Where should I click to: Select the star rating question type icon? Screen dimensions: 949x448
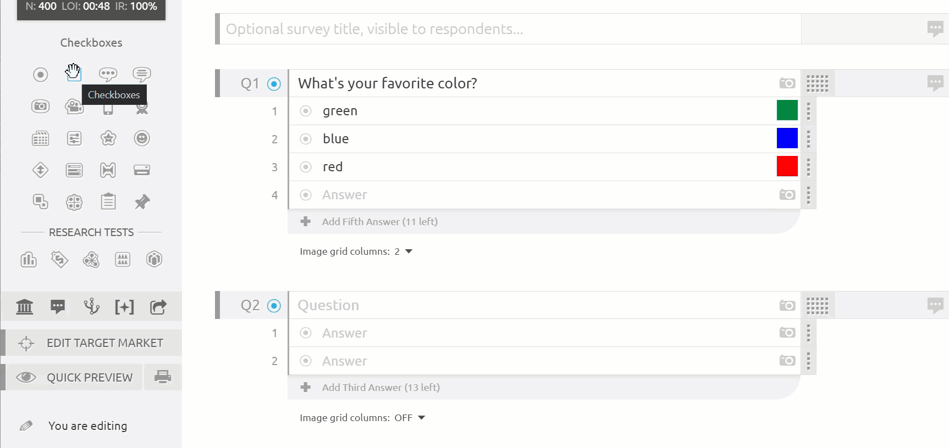pyautogui.click(x=108, y=138)
